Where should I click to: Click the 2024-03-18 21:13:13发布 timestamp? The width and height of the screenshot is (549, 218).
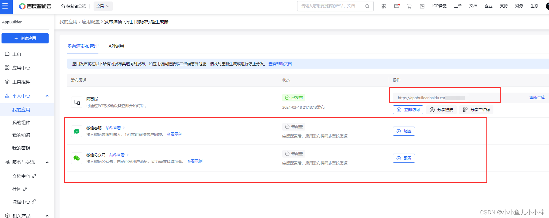[x=303, y=107]
